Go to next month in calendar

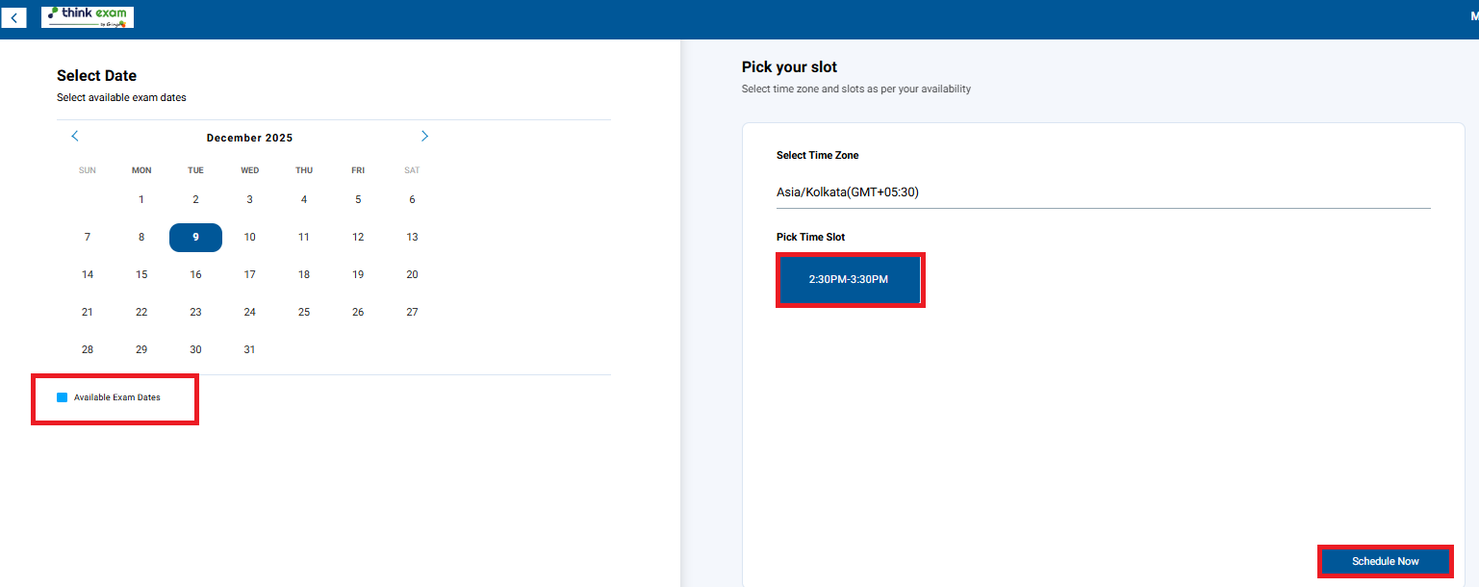pyautogui.click(x=424, y=137)
